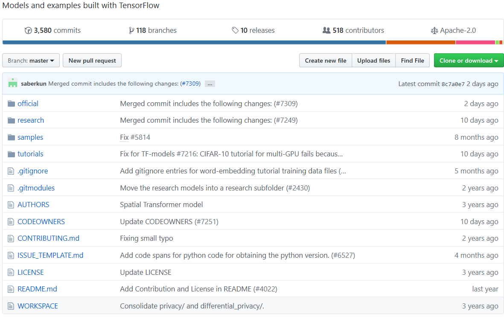This screenshot has width=504, height=317.
Task: Click the commits history clock icon
Action: [x=28, y=31]
